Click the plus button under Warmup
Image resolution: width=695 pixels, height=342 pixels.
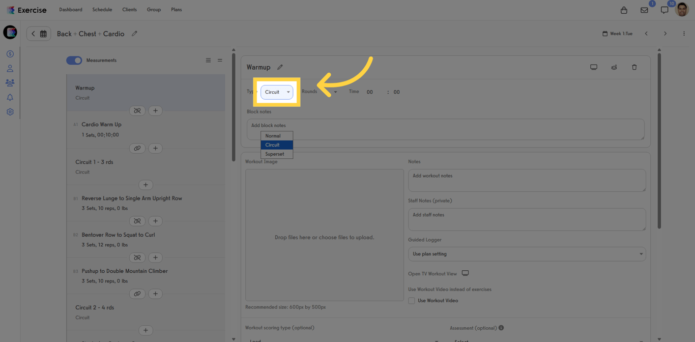155,110
